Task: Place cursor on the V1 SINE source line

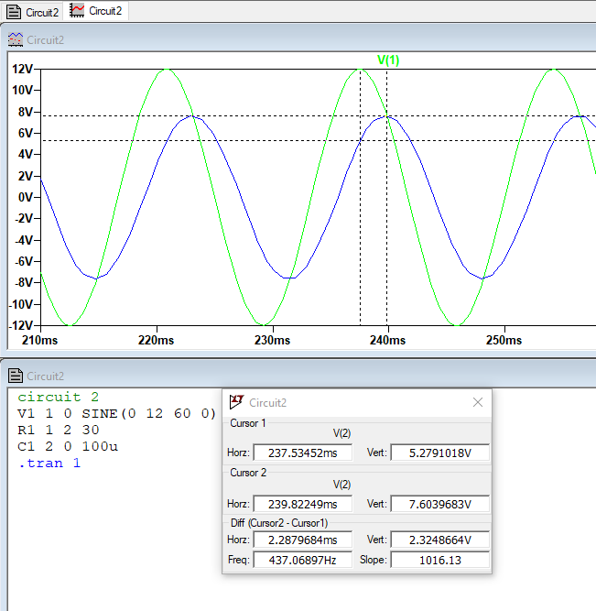Action: coord(116,414)
